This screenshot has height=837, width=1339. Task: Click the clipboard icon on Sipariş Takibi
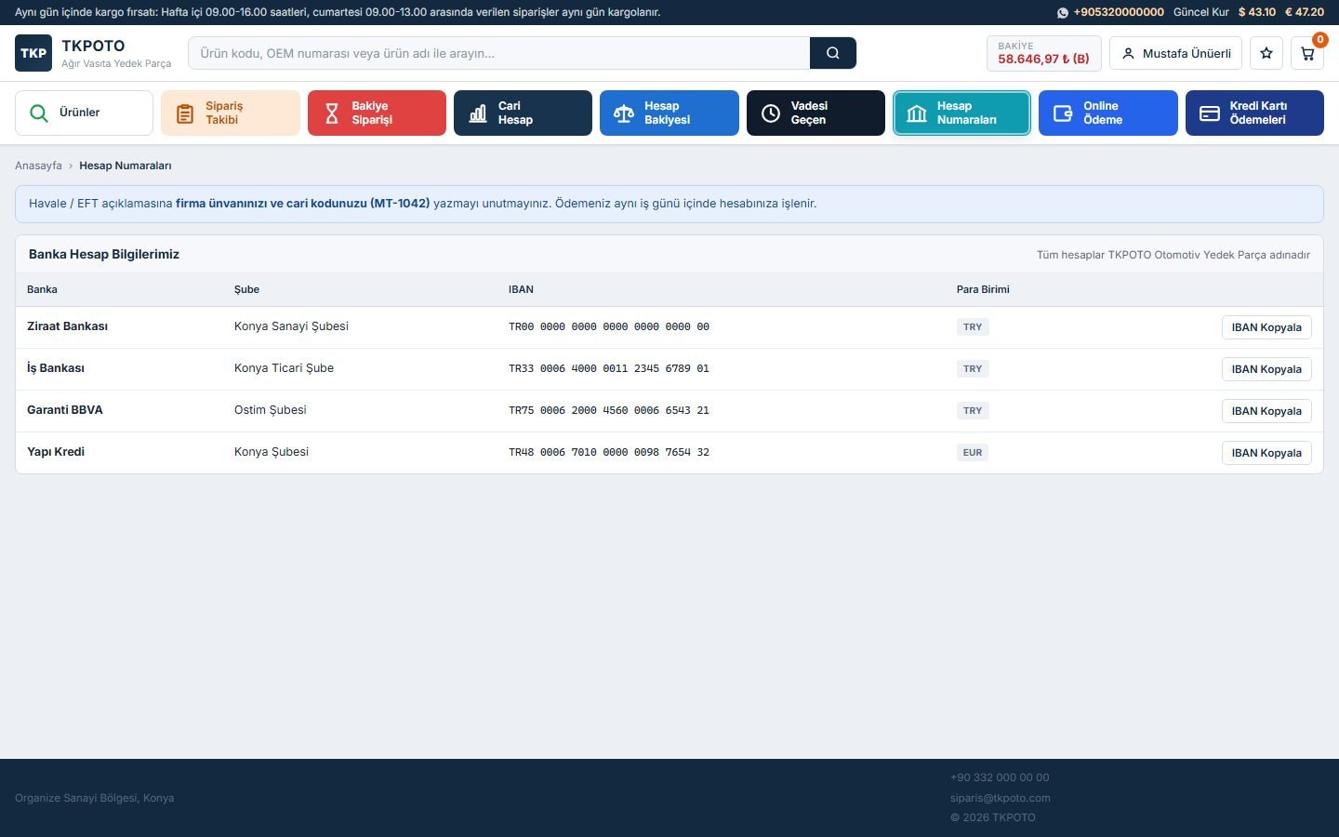185,113
